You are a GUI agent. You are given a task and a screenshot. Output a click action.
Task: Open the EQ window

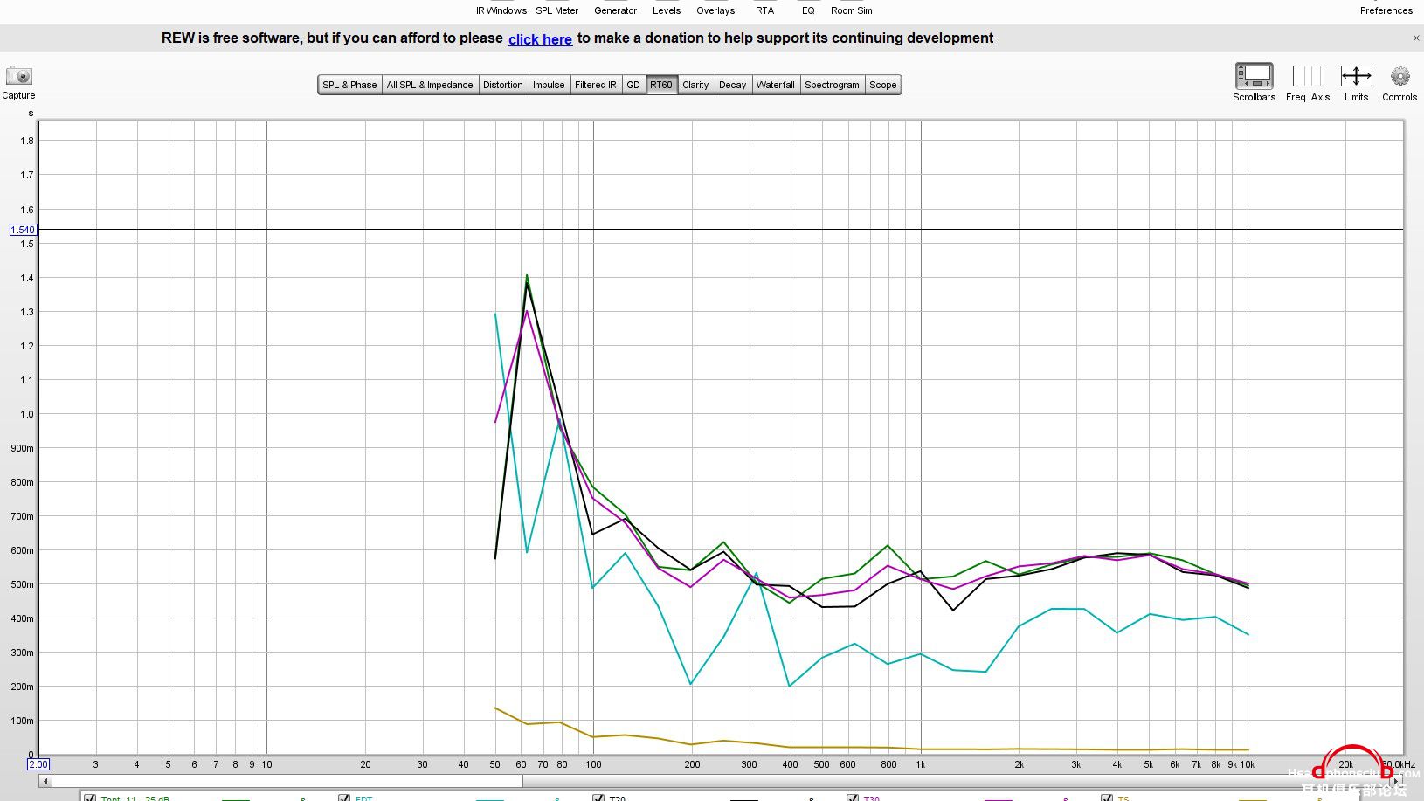[x=808, y=10]
